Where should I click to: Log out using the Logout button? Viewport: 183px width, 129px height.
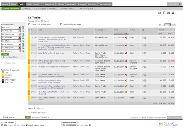coord(177,118)
